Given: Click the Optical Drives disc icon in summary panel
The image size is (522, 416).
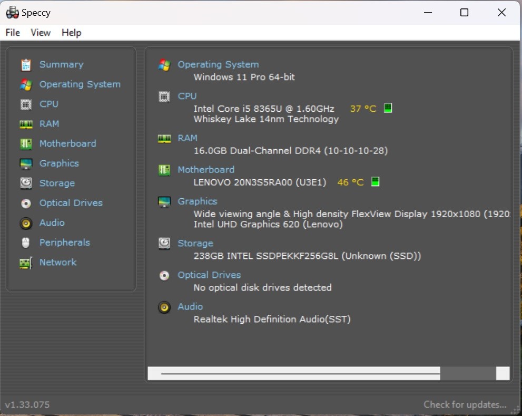Looking at the screenshot, I should (164, 276).
